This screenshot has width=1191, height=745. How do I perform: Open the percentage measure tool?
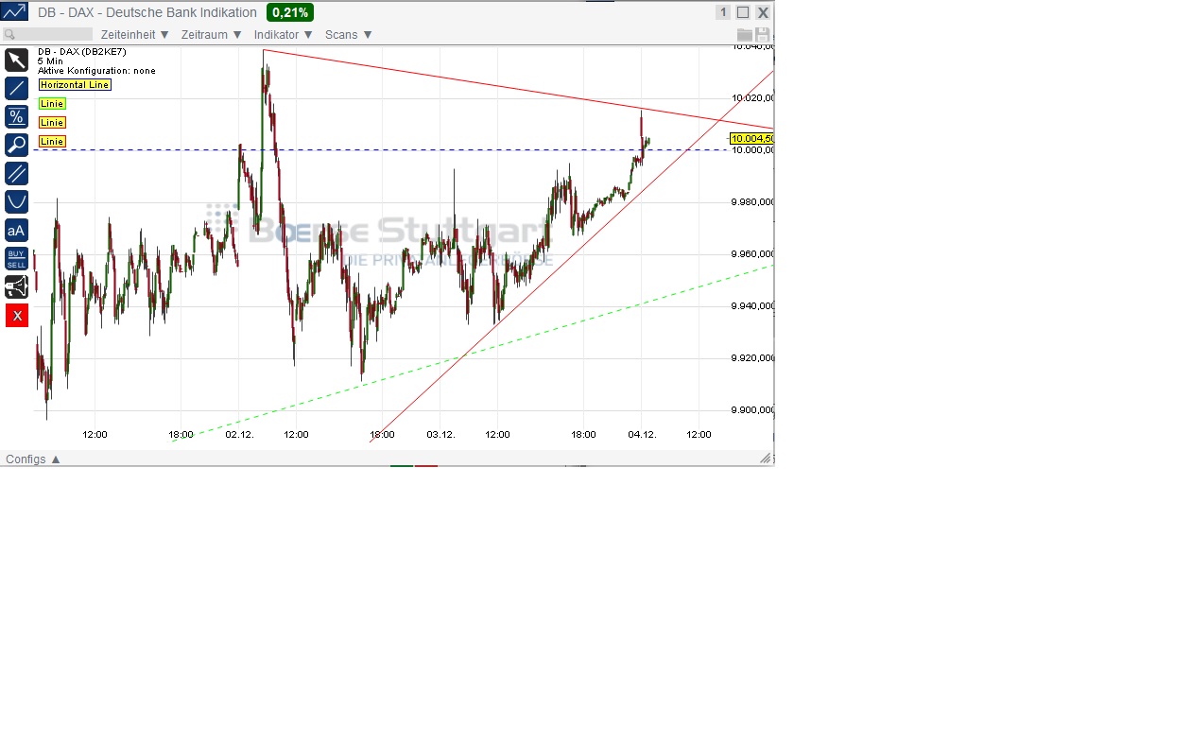pos(15,116)
